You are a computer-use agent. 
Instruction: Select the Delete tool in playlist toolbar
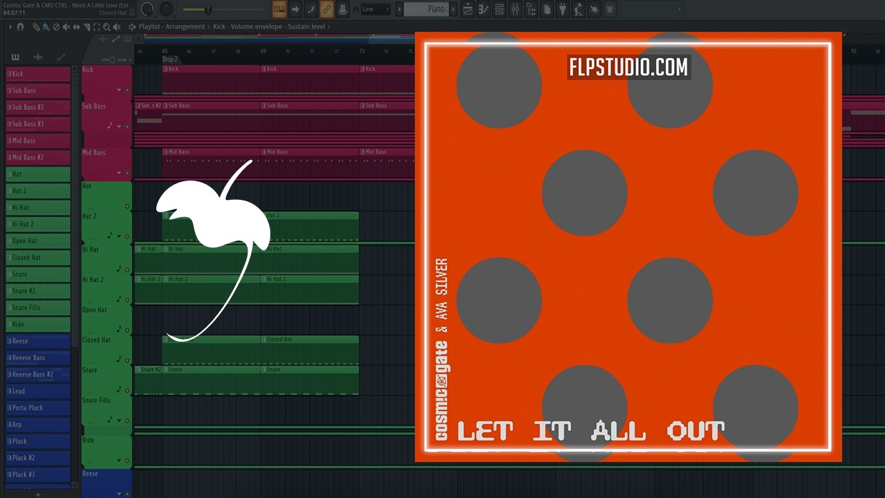(56, 27)
